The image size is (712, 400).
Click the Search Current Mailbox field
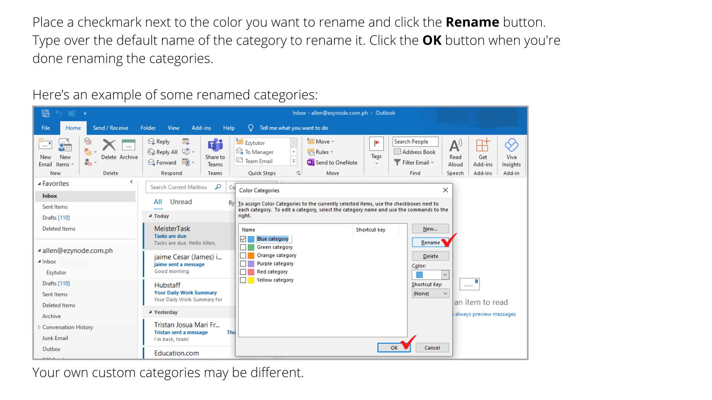(179, 187)
